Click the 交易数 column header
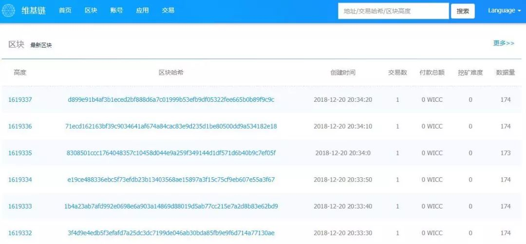 click(397, 73)
